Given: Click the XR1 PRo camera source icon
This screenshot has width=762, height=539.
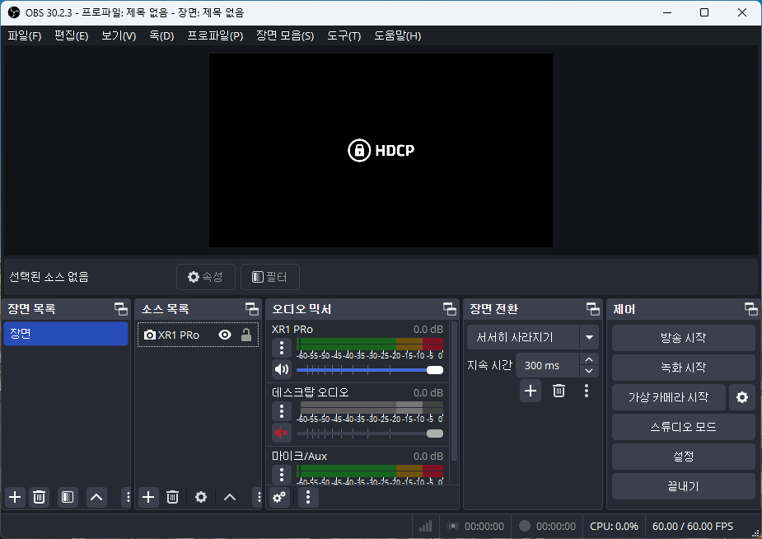Looking at the screenshot, I should point(149,335).
